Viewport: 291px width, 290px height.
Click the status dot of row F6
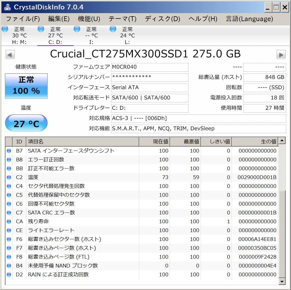[x=9, y=239]
